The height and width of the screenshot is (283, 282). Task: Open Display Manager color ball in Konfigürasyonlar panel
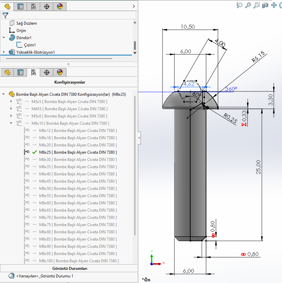pyautogui.click(x=60, y=72)
